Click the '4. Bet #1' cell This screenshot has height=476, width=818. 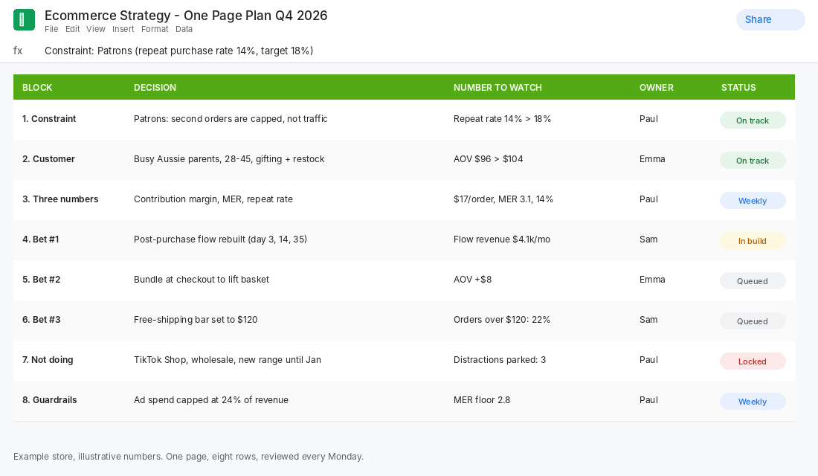point(41,239)
